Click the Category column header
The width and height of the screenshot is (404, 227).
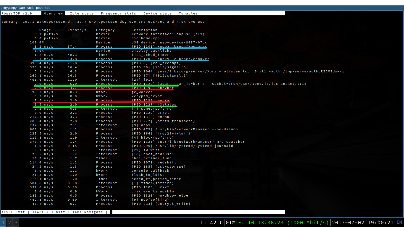(x=105, y=30)
